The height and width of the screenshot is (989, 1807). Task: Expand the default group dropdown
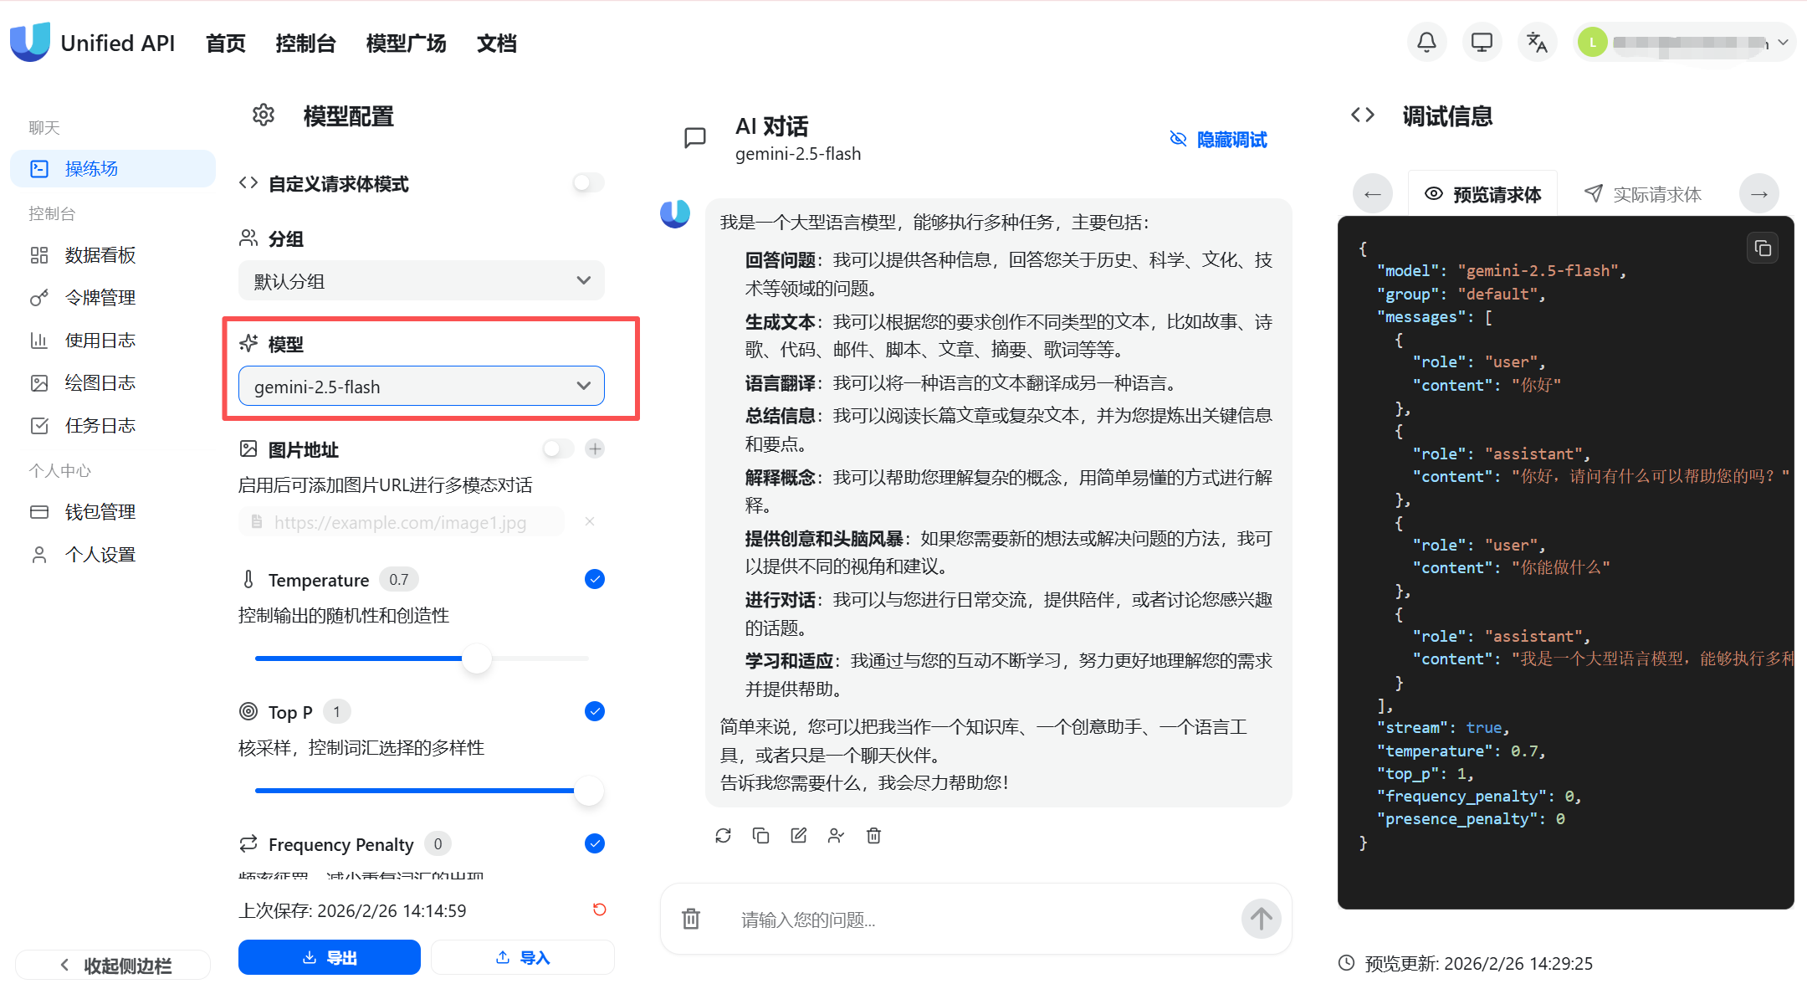[422, 281]
